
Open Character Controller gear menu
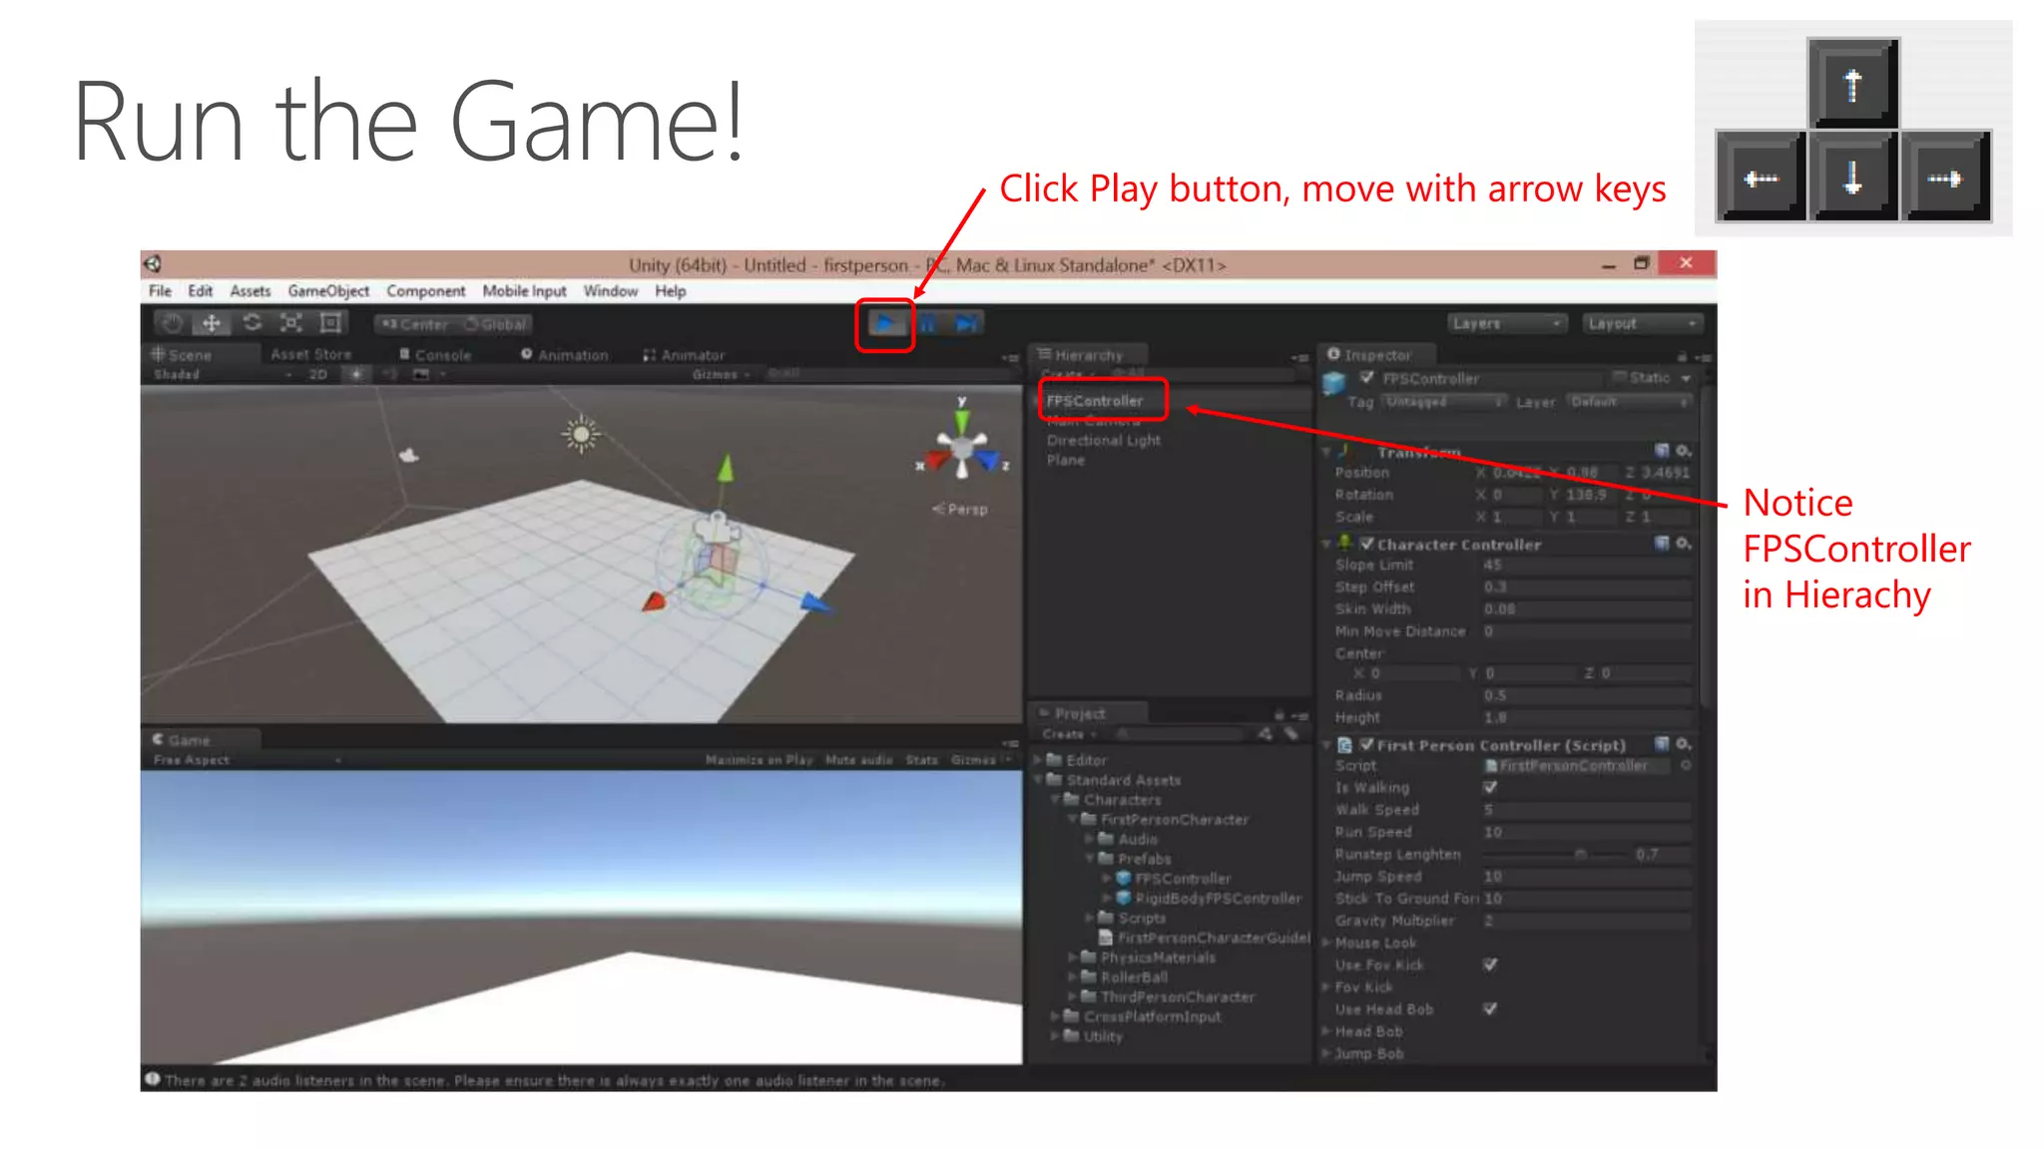coord(1683,543)
